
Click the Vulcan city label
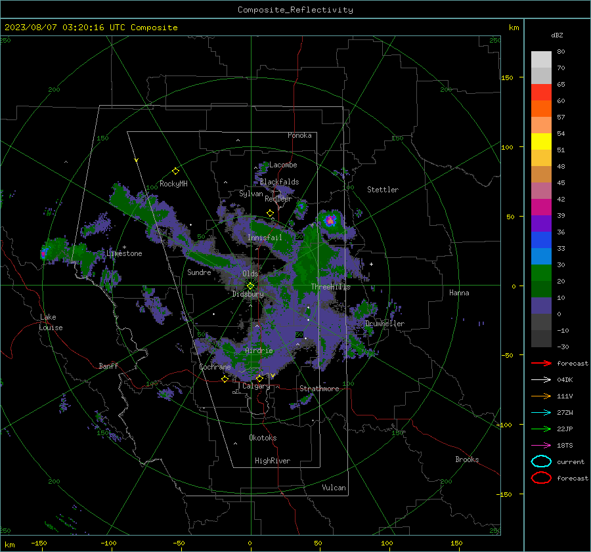(x=334, y=488)
